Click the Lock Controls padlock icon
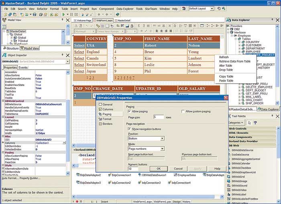The height and width of the screenshot is (204, 281). (x=132, y=26)
